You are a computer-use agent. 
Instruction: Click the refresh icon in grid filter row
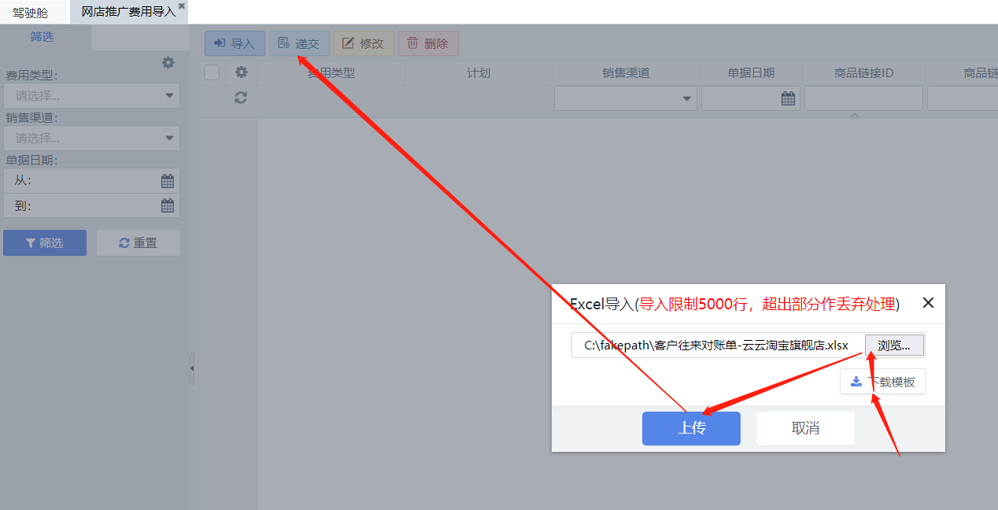241,98
